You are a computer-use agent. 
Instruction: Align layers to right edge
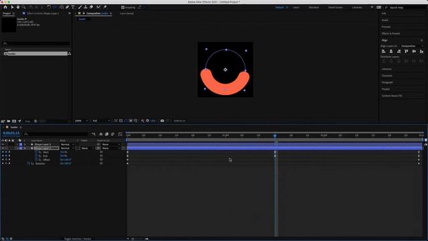pos(399,52)
